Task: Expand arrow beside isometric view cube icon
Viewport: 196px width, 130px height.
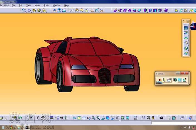Action: point(115,120)
